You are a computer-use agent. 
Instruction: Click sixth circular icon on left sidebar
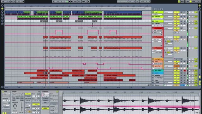click(2, 21)
